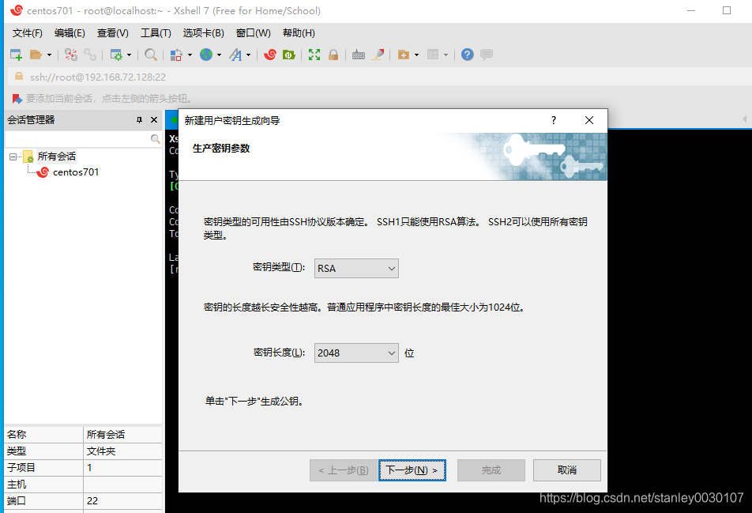Open a new Xshell window via red spiral icon
Viewport: 752px width, 513px height.
pyautogui.click(x=271, y=55)
